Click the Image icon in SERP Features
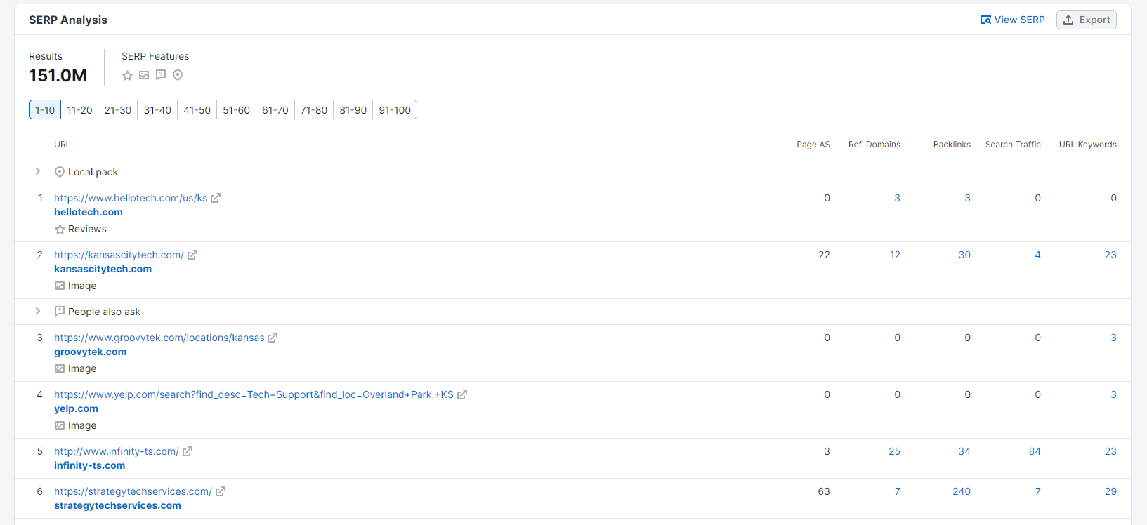Viewport: 1147px width, 525px height. tap(144, 76)
